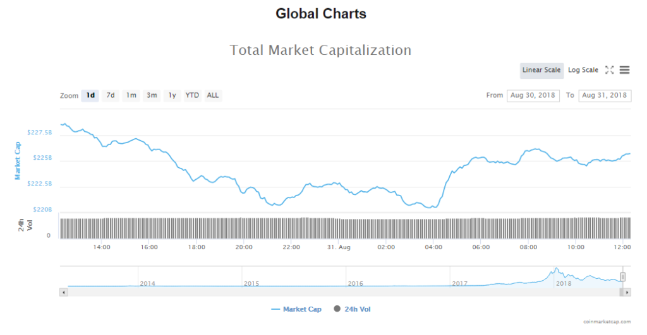Screen dimensions: 647x335
Task: Show ALL time range
Action: 213,95
